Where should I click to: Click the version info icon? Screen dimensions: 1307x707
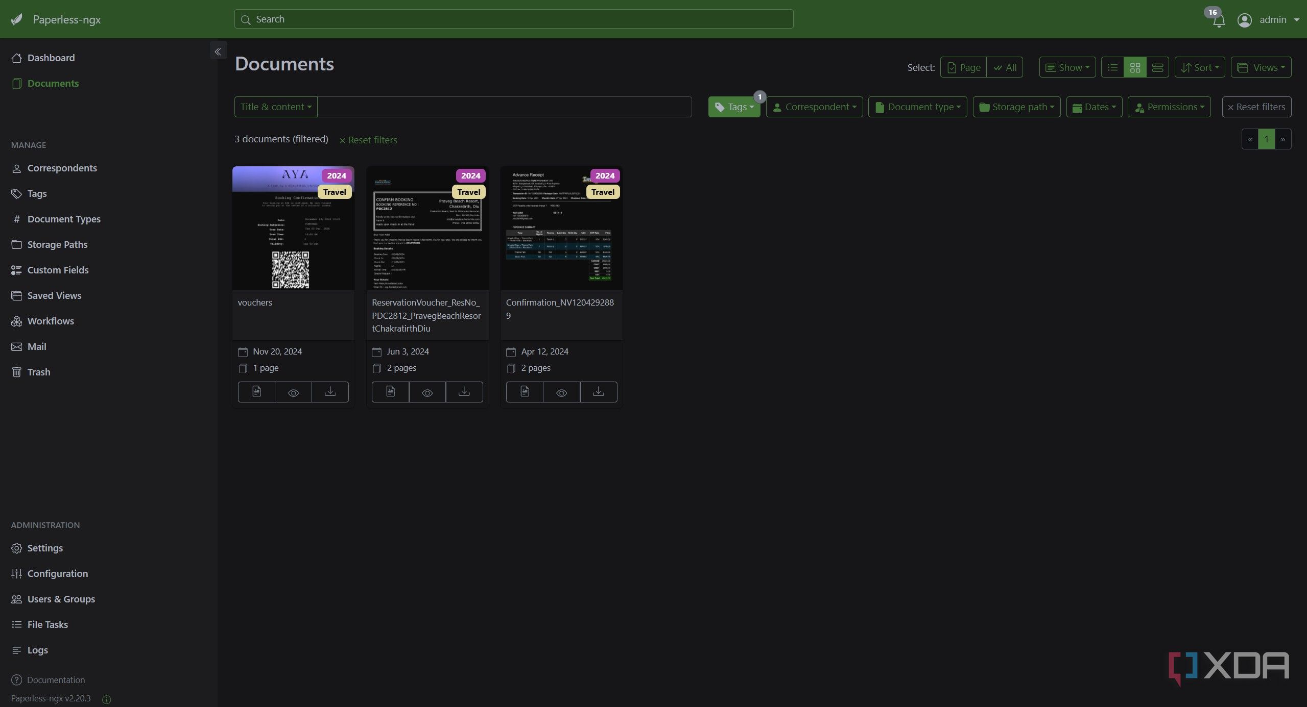tap(106, 699)
